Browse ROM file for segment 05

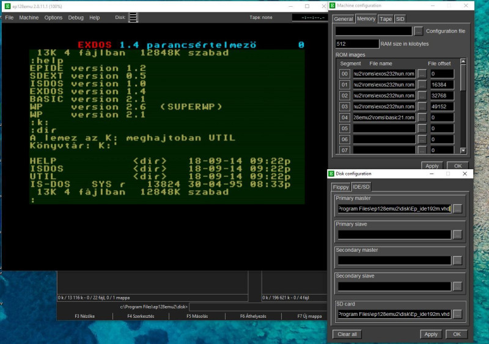[x=422, y=128]
